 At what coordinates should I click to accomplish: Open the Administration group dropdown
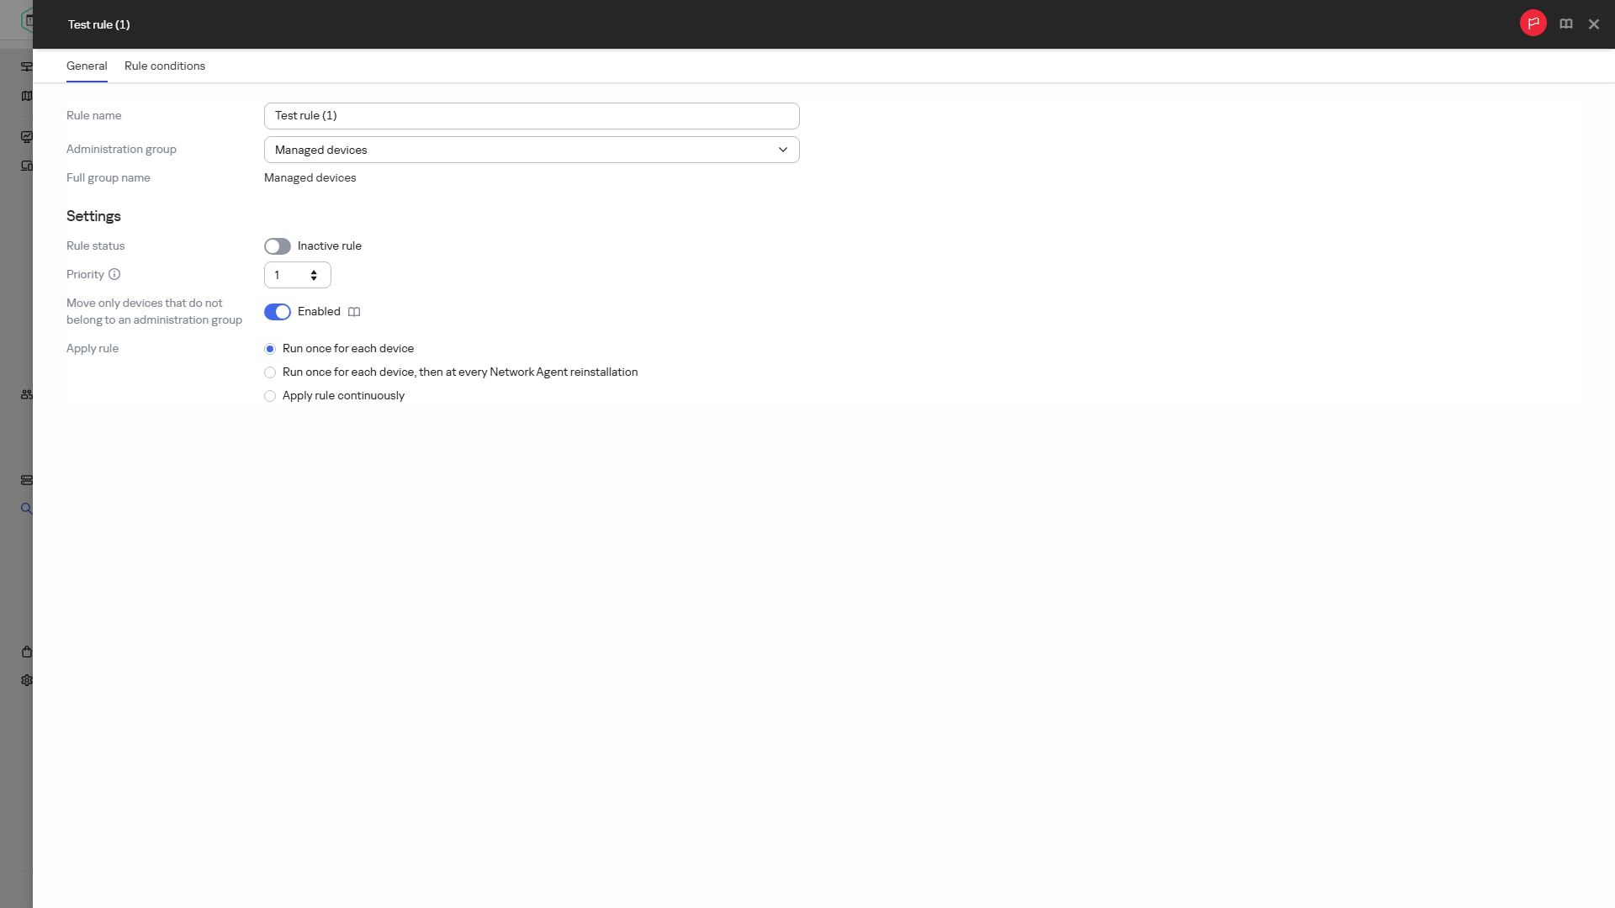(532, 150)
